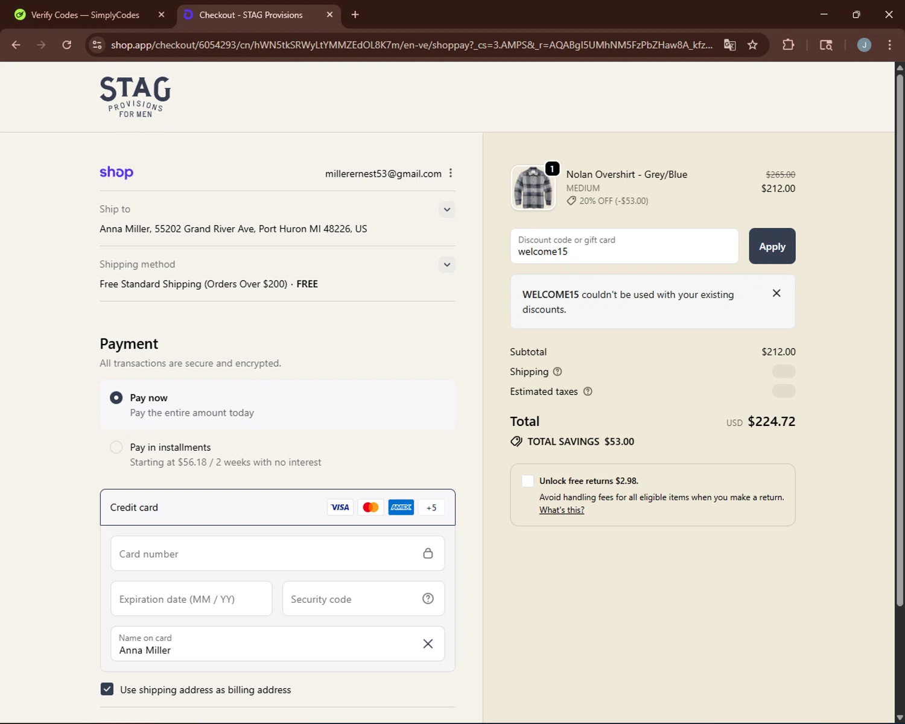This screenshot has height=724, width=905.
Task: Dismiss the WELCOME15 discount error message
Action: 776,293
